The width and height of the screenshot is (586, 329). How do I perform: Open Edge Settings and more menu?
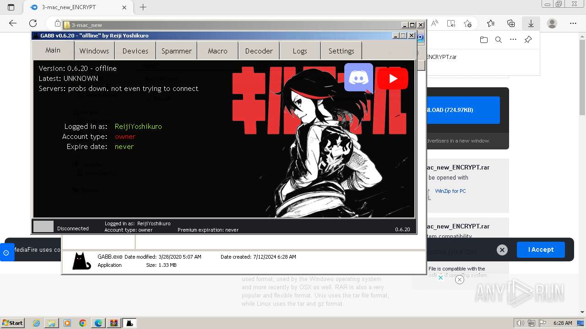pyautogui.click(x=573, y=23)
